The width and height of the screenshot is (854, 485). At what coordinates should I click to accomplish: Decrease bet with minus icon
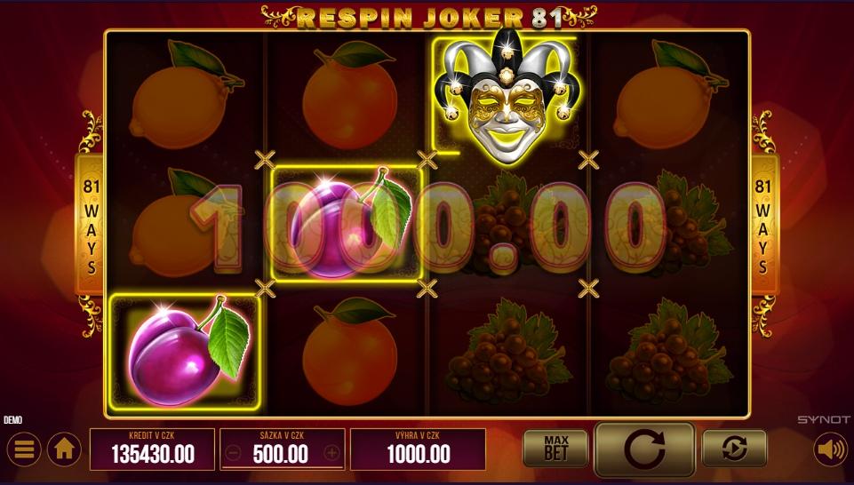[233, 452]
